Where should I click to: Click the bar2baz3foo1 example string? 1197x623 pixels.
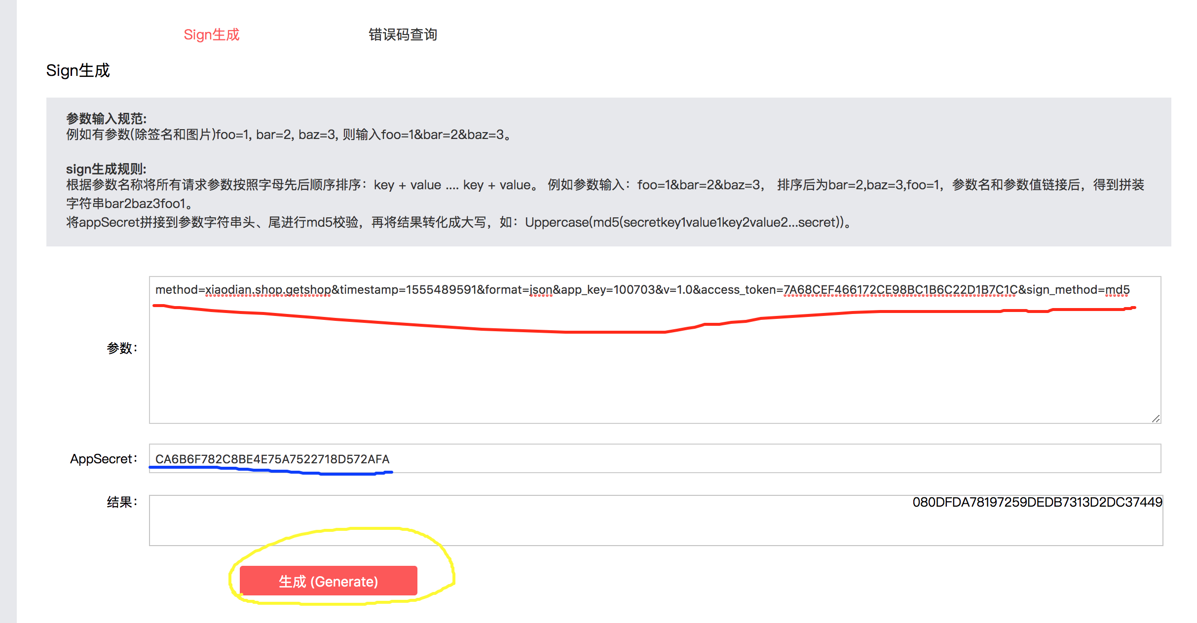(x=145, y=204)
